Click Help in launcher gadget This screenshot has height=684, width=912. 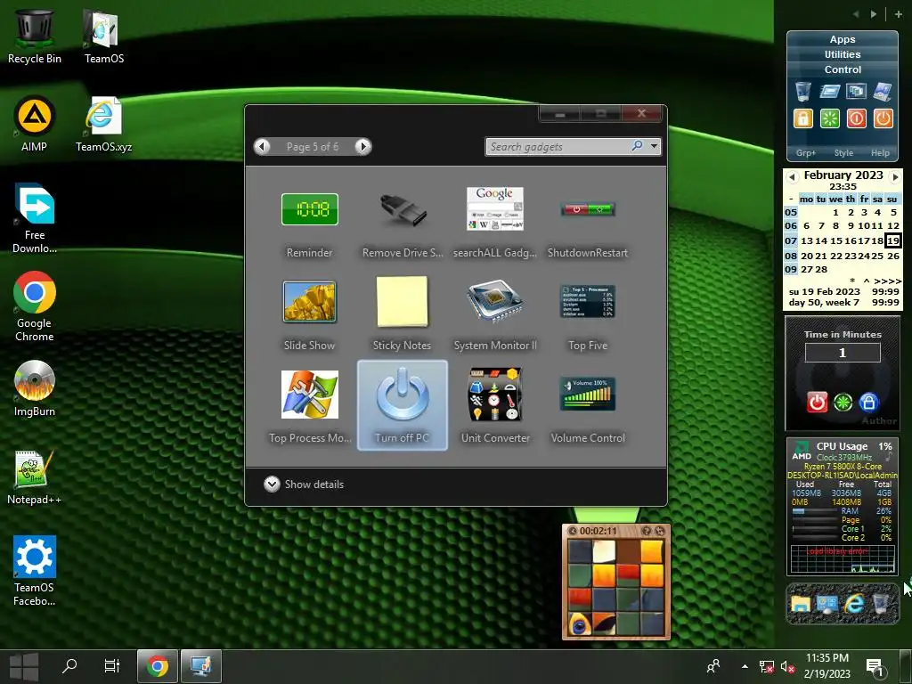(x=880, y=153)
